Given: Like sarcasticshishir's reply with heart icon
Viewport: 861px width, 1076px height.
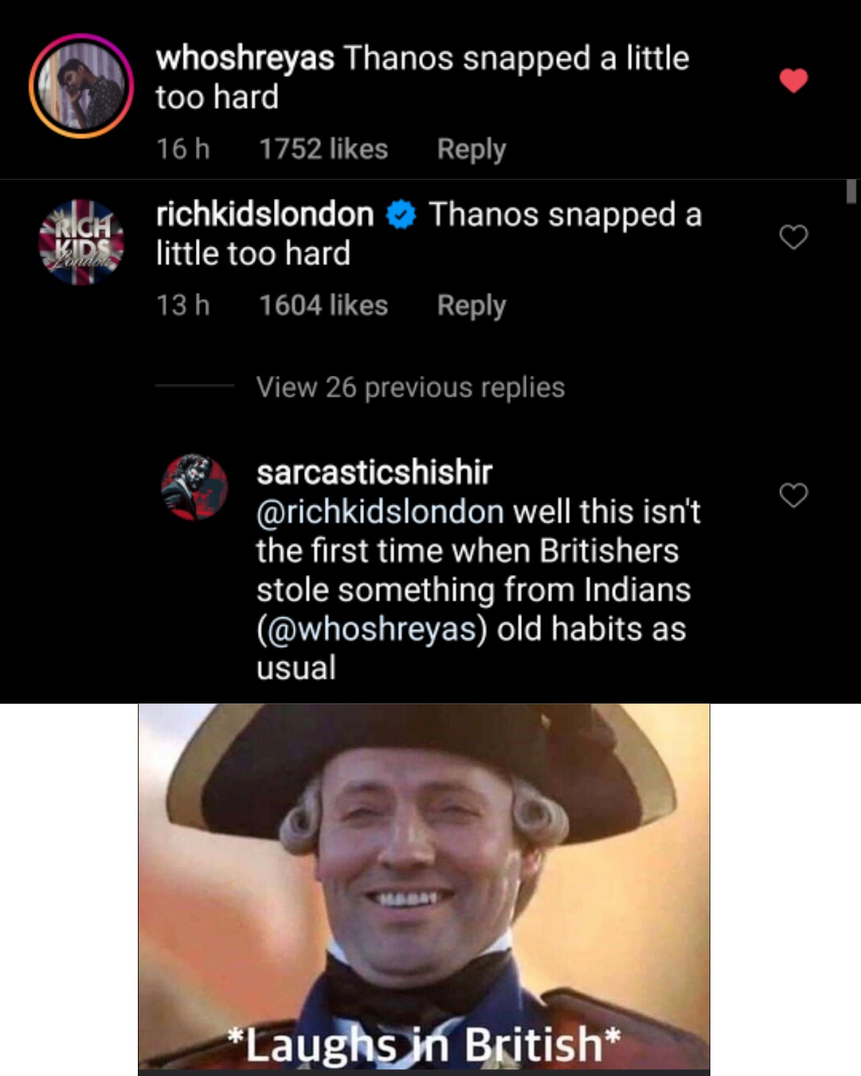Looking at the screenshot, I should (793, 495).
